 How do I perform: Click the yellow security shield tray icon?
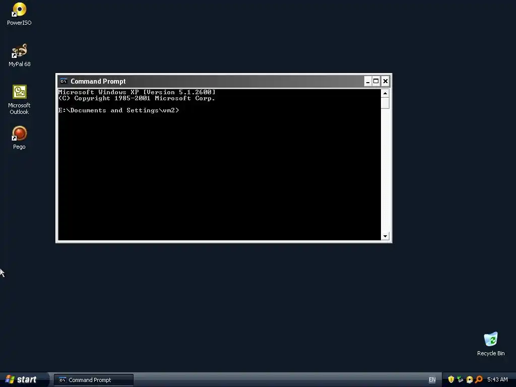(x=451, y=379)
